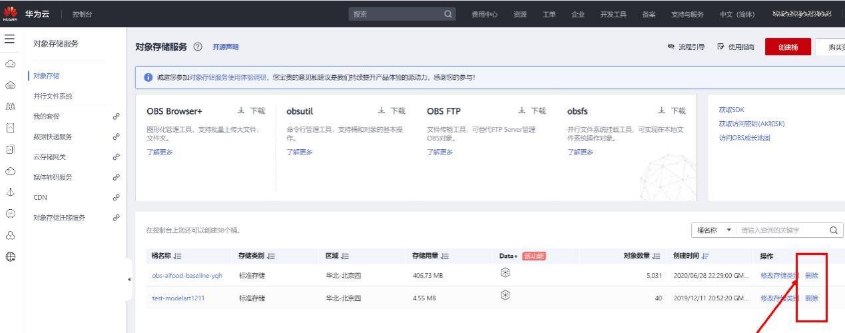Collapse the left sidebar with the arrow handle

point(129,280)
